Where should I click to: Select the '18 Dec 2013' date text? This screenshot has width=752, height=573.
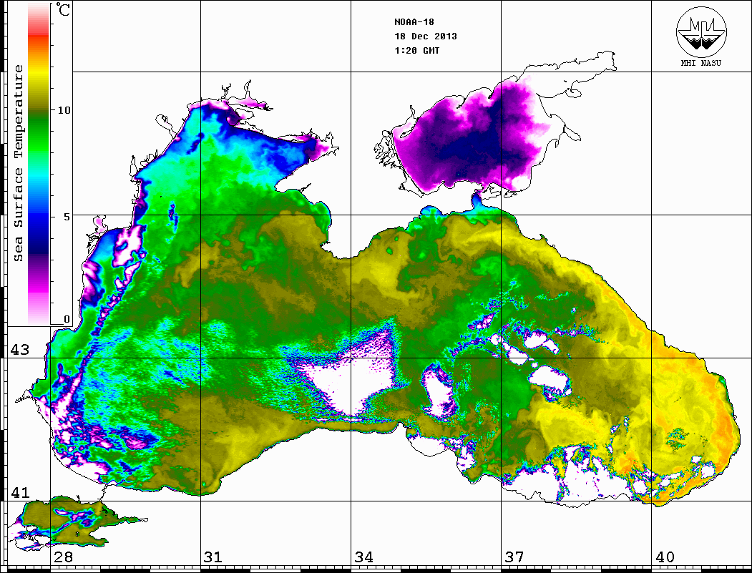click(426, 36)
